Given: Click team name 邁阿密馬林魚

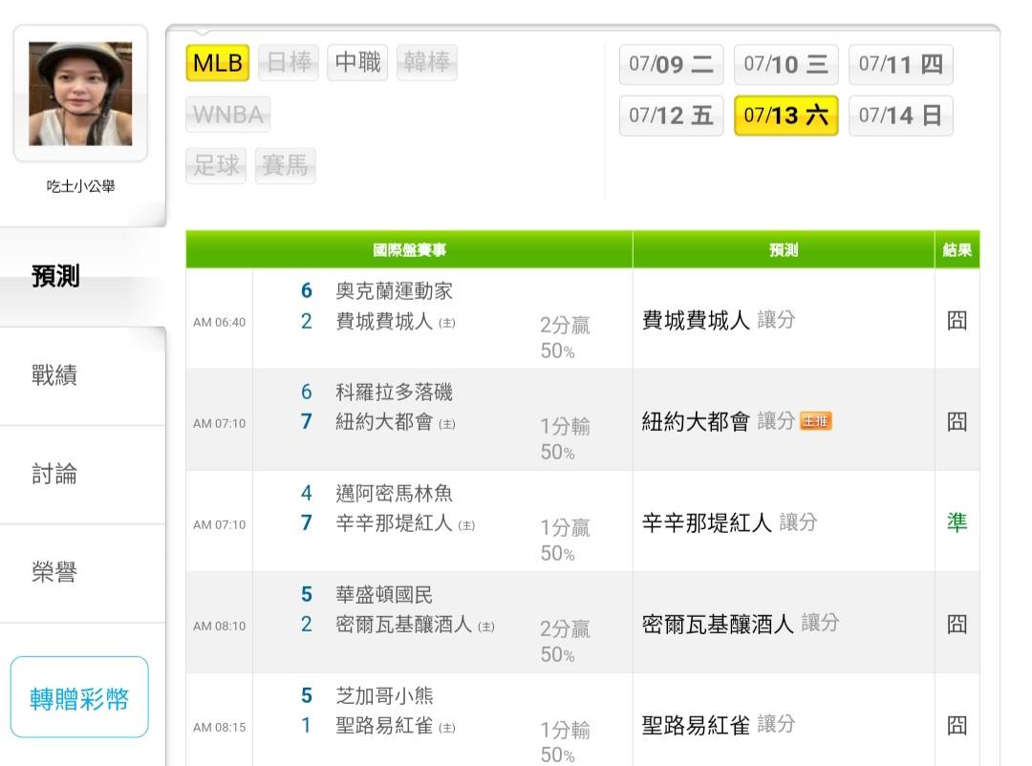Looking at the screenshot, I should (394, 494).
